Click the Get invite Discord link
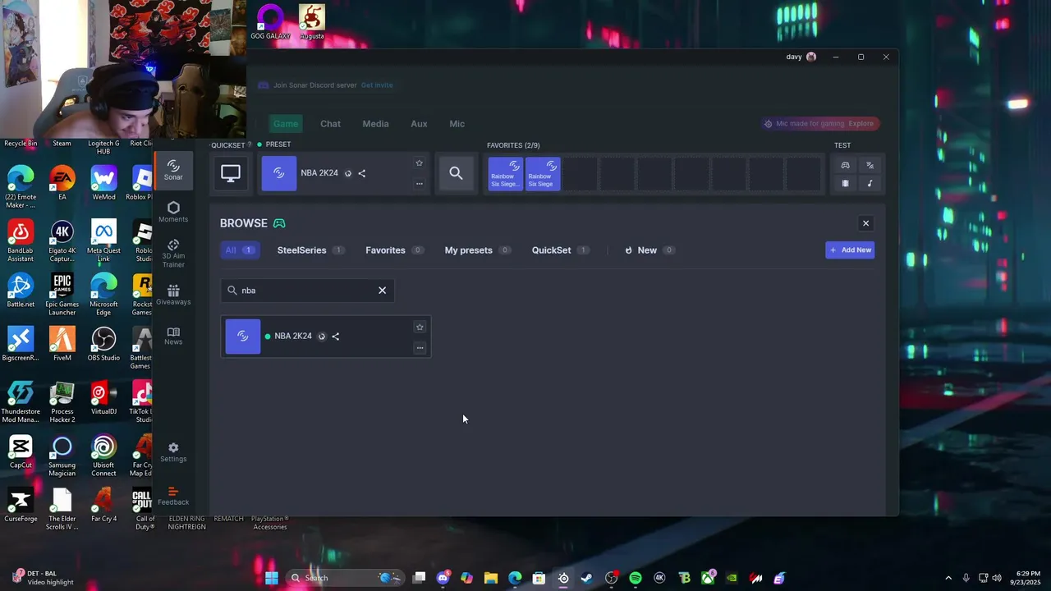Viewport: 1051px width, 591px height. click(377, 85)
